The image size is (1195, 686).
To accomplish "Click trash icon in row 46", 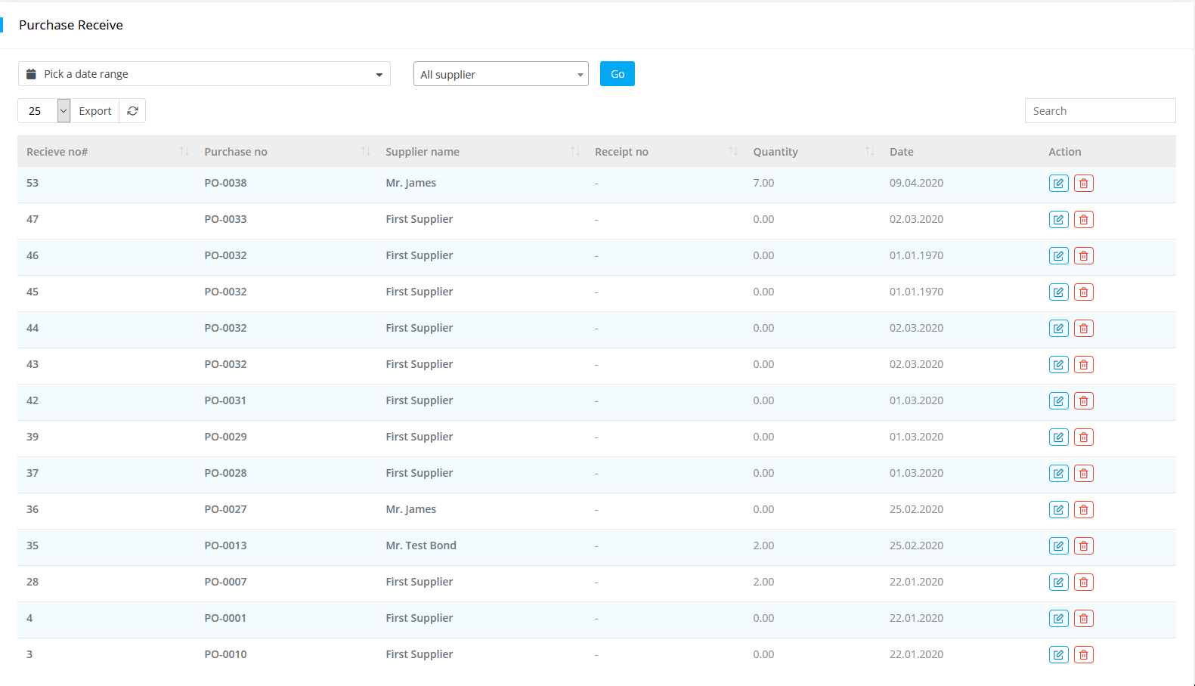I will click(1083, 256).
